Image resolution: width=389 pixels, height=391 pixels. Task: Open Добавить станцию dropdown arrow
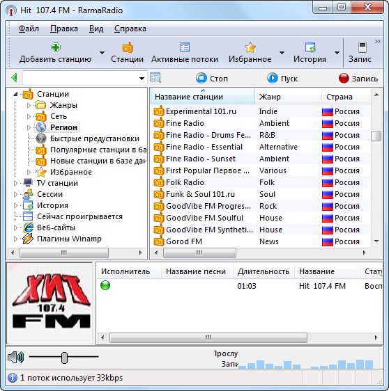pos(102,53)
